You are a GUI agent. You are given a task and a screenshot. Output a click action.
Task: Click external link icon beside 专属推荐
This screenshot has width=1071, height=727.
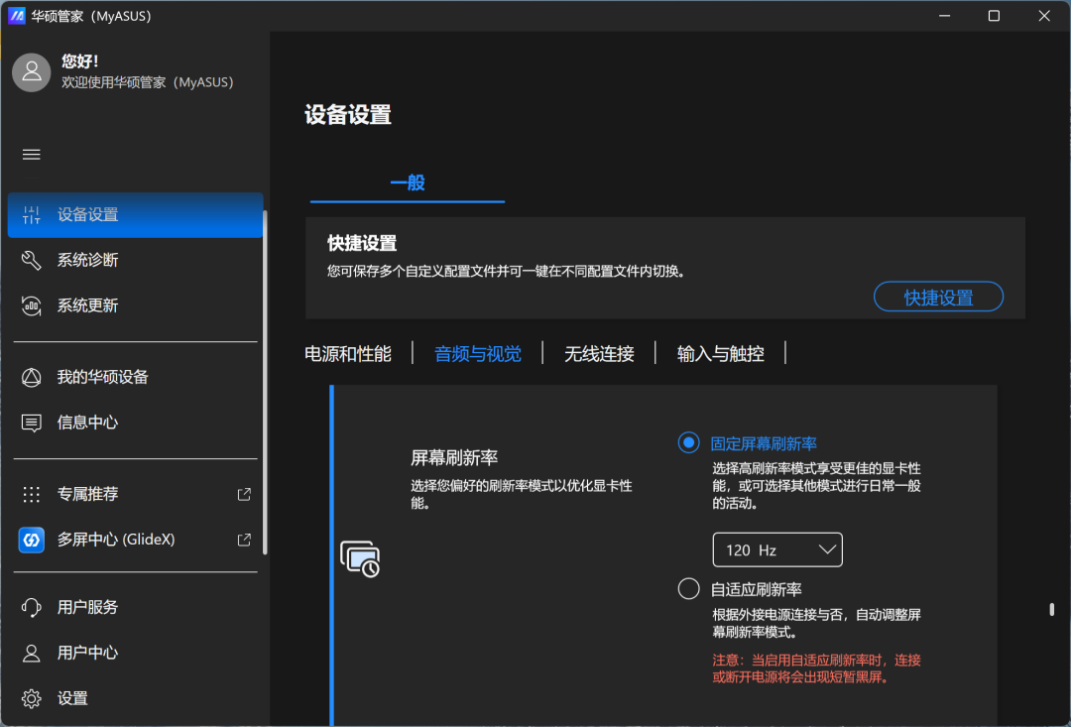[x=244, y=494]
